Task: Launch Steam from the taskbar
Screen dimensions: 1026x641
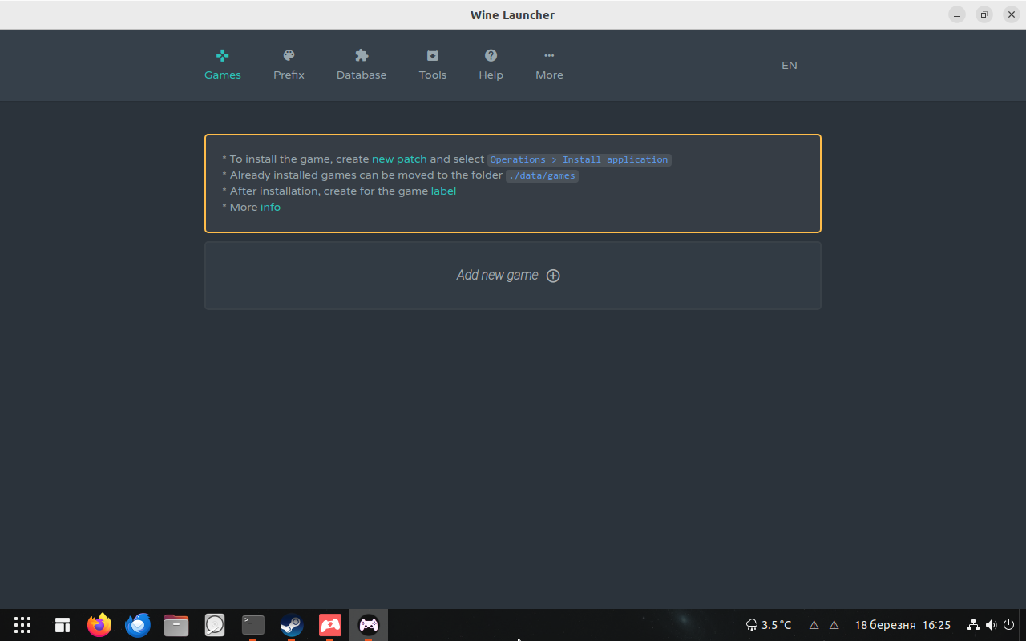Action: [x=292, y=625]
